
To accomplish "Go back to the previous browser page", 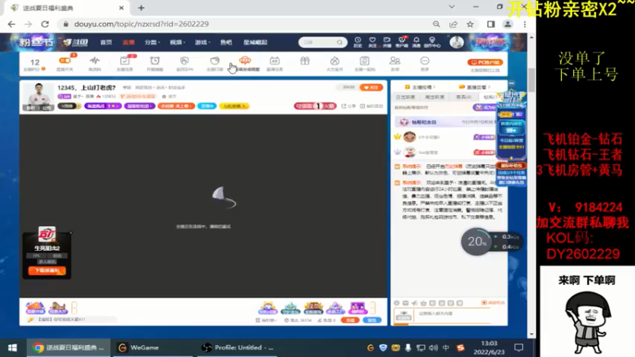I will 11,25.
